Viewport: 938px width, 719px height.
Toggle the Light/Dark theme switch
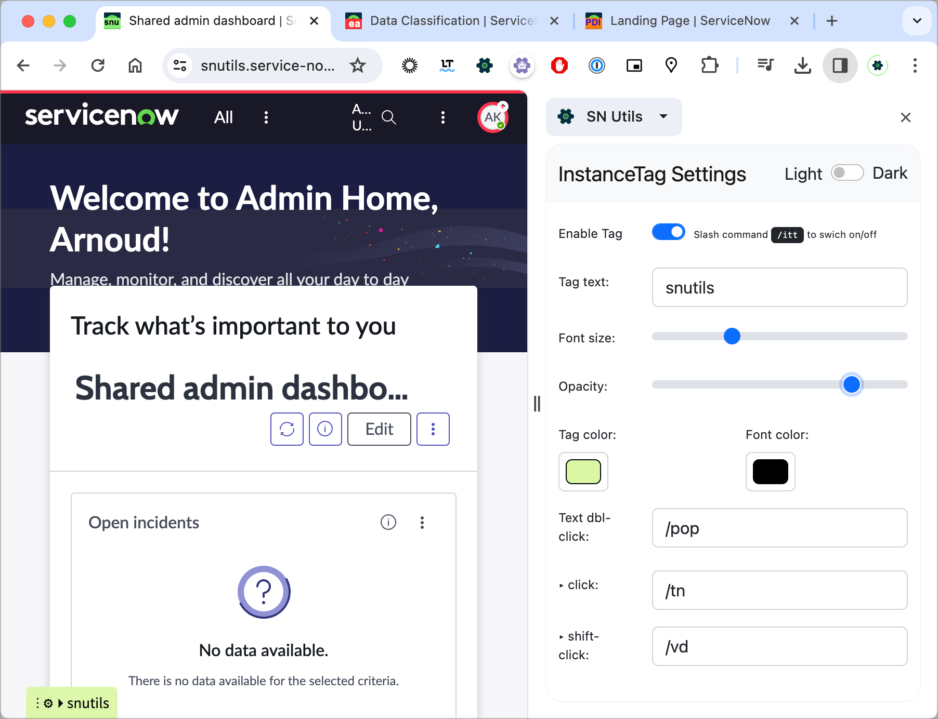(847, 173)
